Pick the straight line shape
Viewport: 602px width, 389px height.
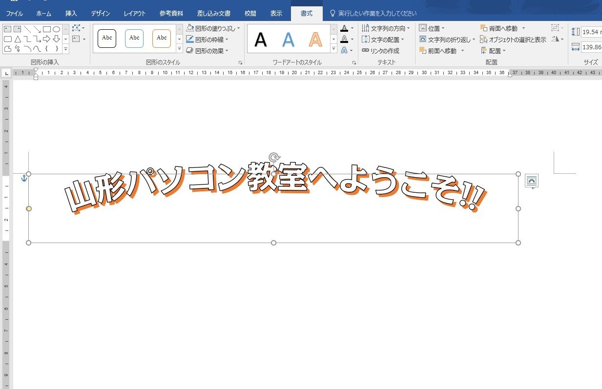(27, 29)
